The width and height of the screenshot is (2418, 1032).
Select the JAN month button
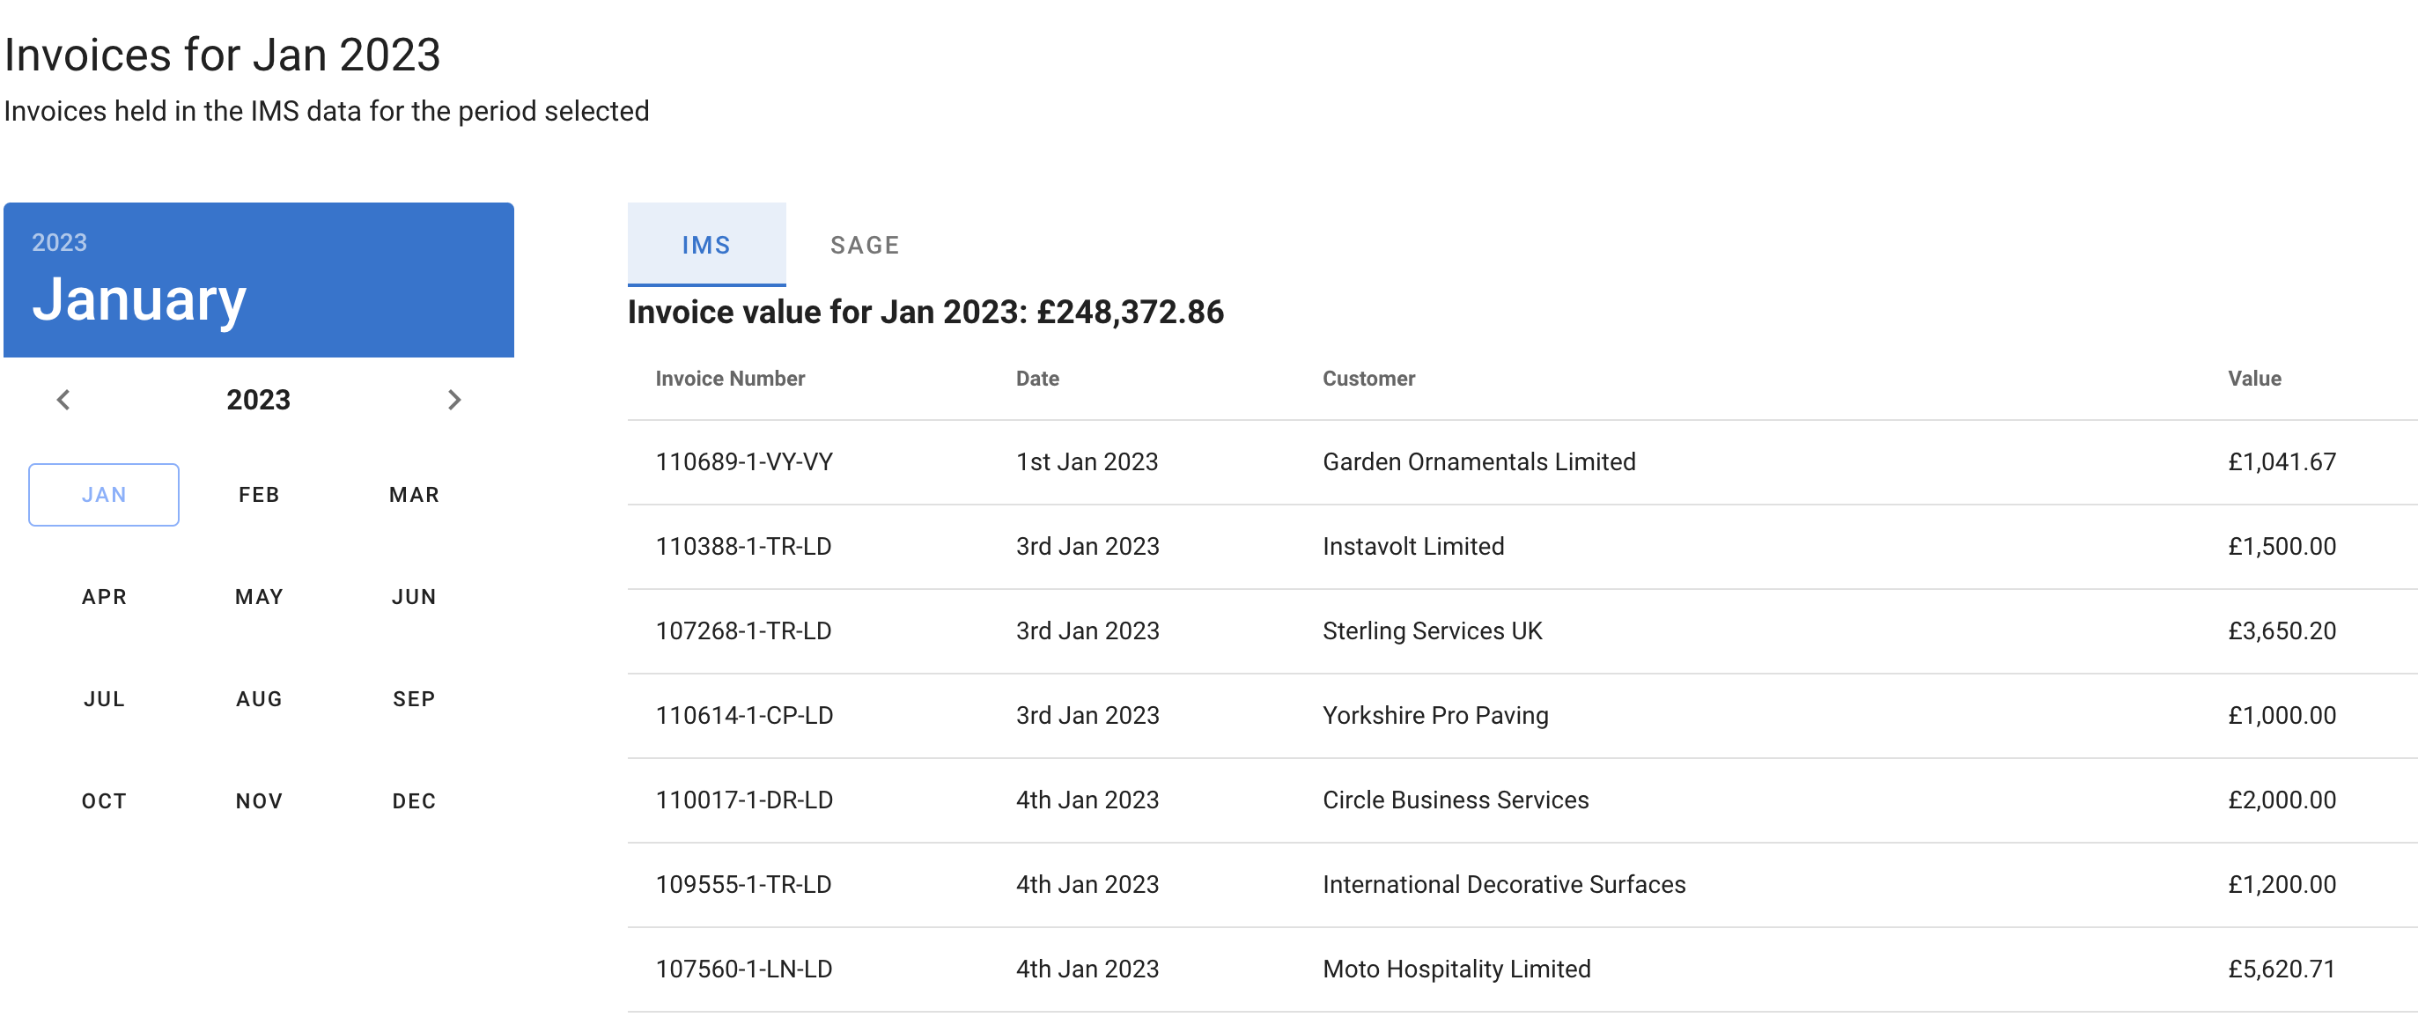(103, 495)
